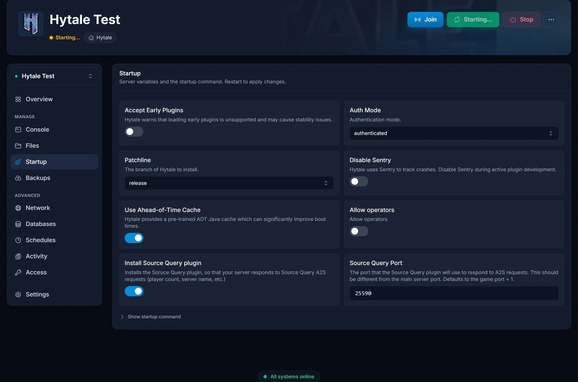Click the Files folder icon

pos(18,146)
